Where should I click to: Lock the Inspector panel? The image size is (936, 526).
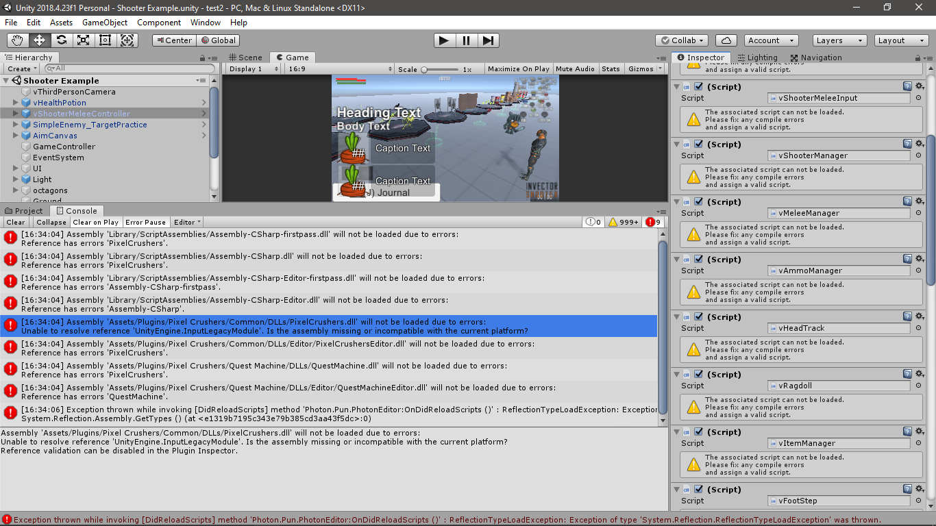click(917, 58)
